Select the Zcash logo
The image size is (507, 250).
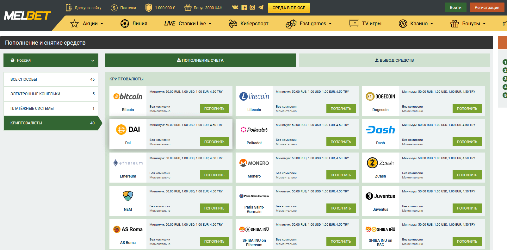point(380,163)
